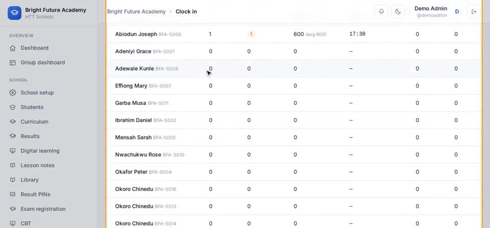Select Adeniyi Grace in the list
This screenshot has width=490, height=228.
click(x=133, y=51)
